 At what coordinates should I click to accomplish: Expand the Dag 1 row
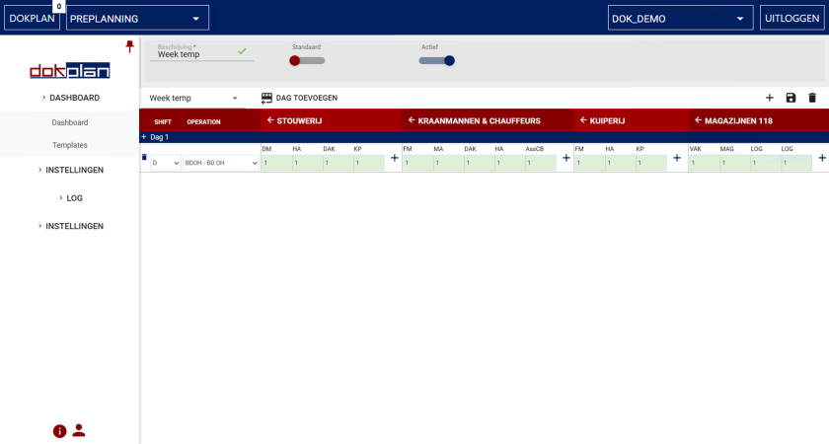click(144, 137)
